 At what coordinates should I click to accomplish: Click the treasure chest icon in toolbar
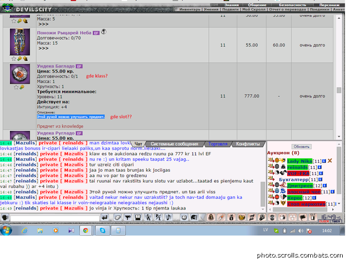pos(242,217)
